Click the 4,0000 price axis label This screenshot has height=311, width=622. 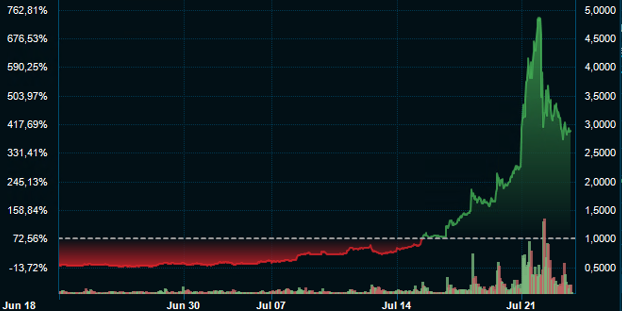pos(600,67)
